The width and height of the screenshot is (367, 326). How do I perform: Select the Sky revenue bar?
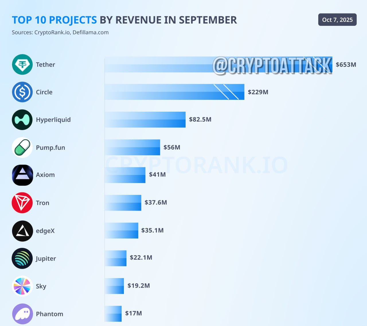coord(114,286)
